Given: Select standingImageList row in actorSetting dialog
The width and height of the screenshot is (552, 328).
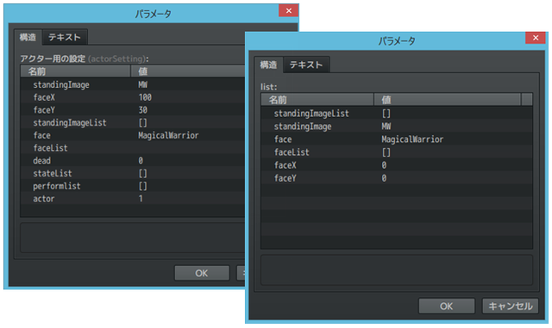Looking at the screenshot, I should [133, 123].
